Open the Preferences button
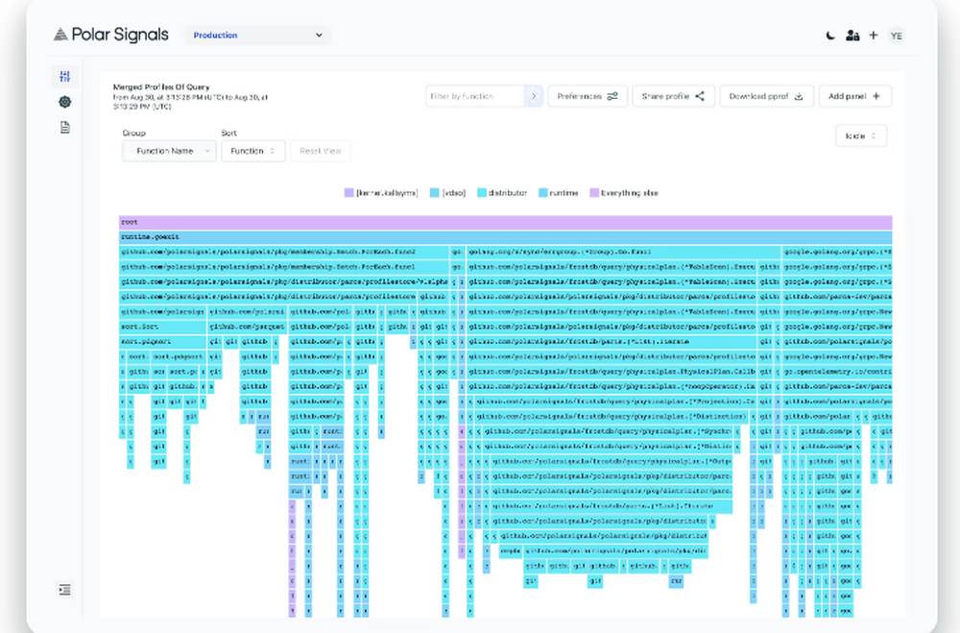 [588, 96]
